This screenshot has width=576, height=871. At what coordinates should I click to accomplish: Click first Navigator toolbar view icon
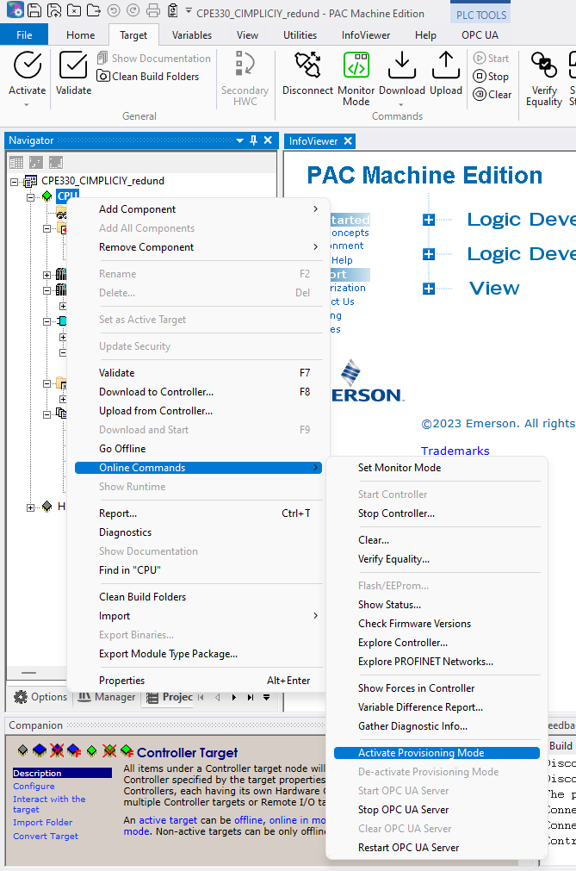pos(16,162)
